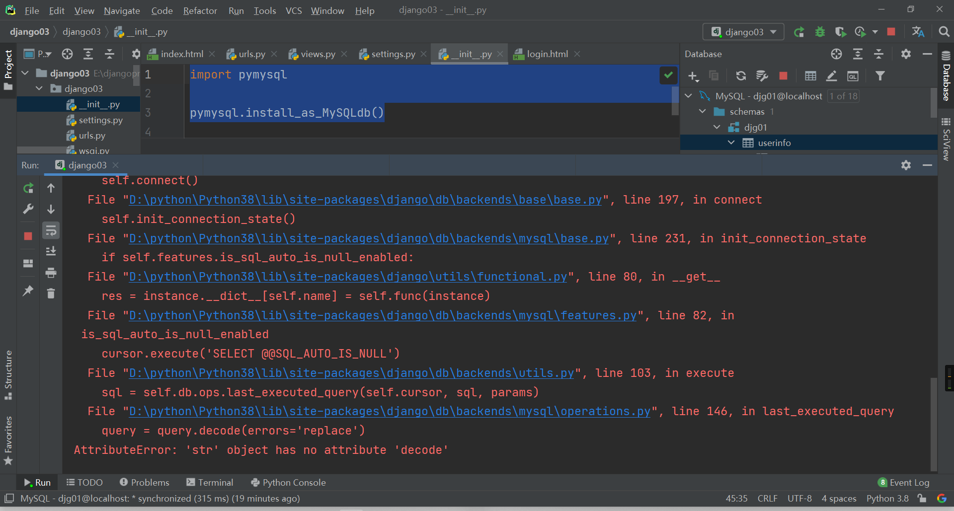Edit data source properties with the pencil icon

click(x=831, y=75)
